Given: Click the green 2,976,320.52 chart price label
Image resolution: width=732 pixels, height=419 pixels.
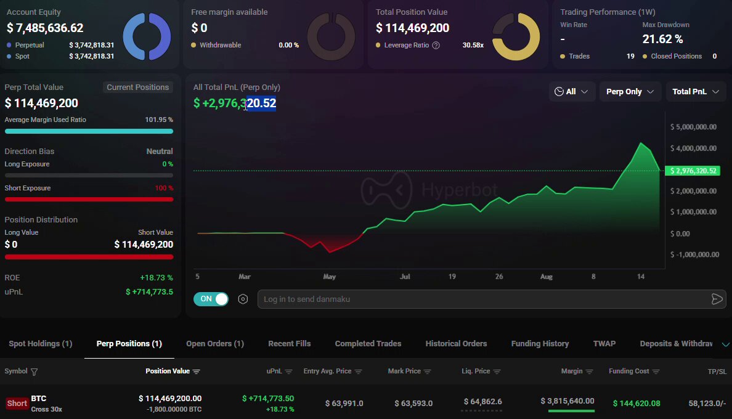Looking at the screenshot, I should click(x=693, y=171).
